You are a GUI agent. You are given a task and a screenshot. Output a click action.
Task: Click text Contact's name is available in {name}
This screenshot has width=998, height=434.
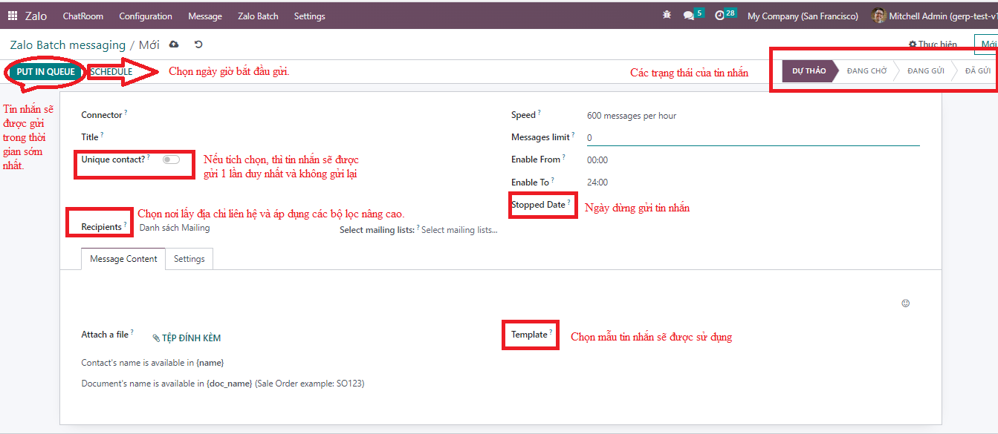152,363
